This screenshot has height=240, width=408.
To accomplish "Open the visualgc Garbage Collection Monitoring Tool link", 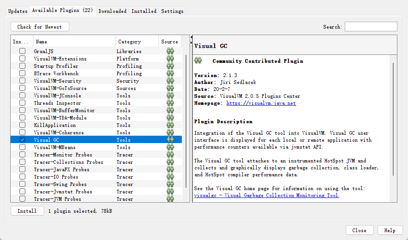I will pyautogui.click(x=266, y=196).
